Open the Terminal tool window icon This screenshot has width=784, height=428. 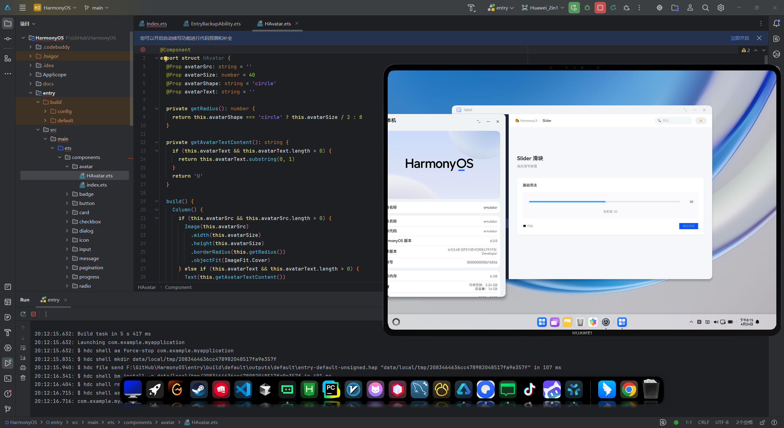pyautogui.click(x=8, y=379)
